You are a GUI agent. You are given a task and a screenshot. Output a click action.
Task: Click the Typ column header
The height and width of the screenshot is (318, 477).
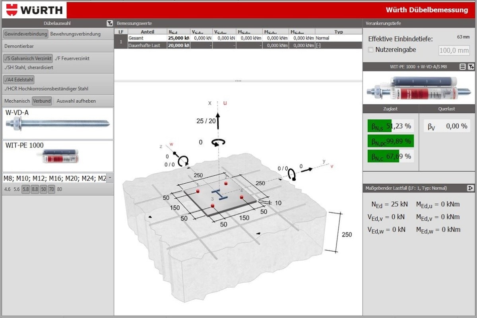tap(338, 31)
